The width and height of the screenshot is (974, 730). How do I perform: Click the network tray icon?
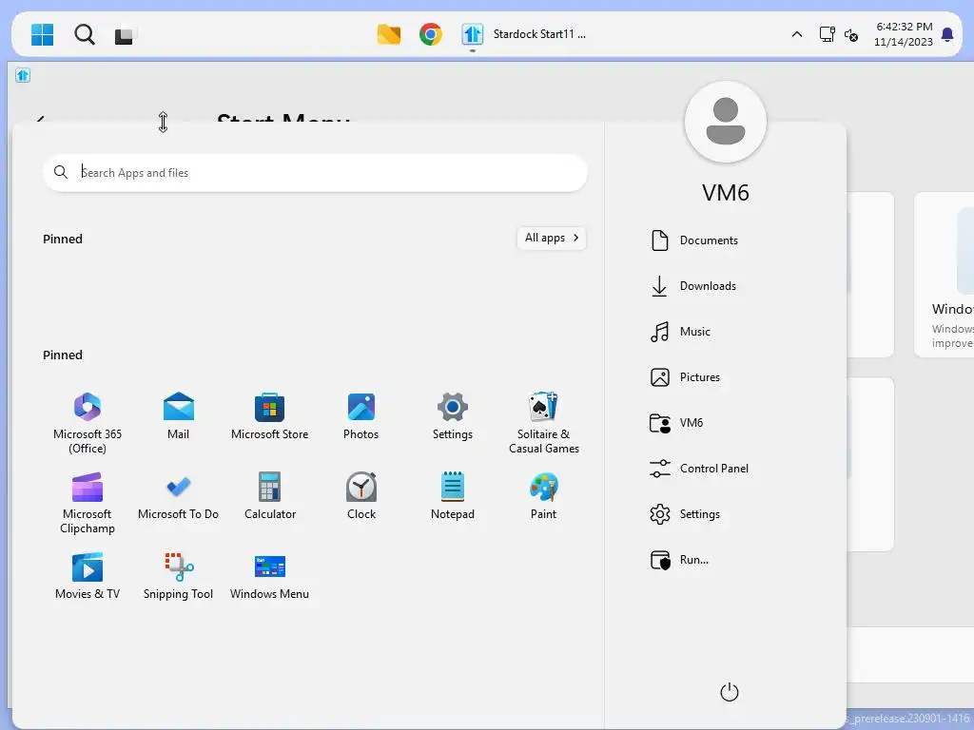pos(827,34)
